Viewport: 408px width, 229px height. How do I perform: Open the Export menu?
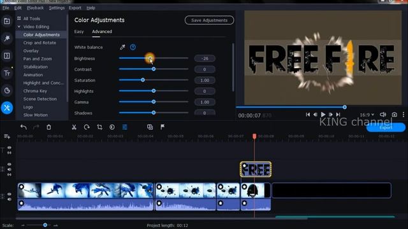point(75,8)
